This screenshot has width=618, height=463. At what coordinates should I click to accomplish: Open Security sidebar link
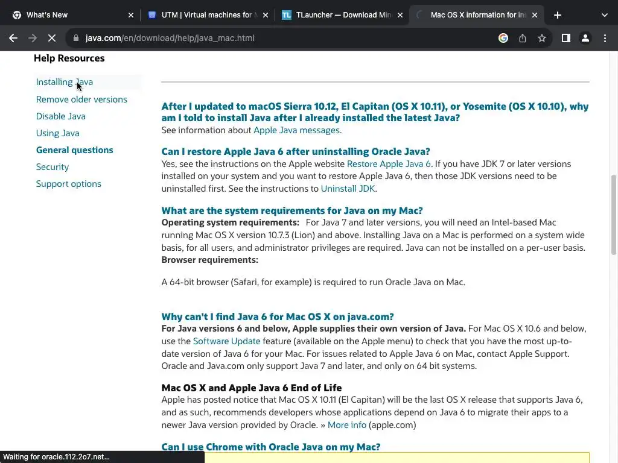53,167
